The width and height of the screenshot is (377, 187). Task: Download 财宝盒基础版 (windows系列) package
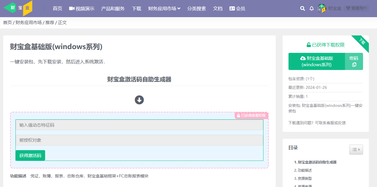pyautogui.click(x=316, y=61)
